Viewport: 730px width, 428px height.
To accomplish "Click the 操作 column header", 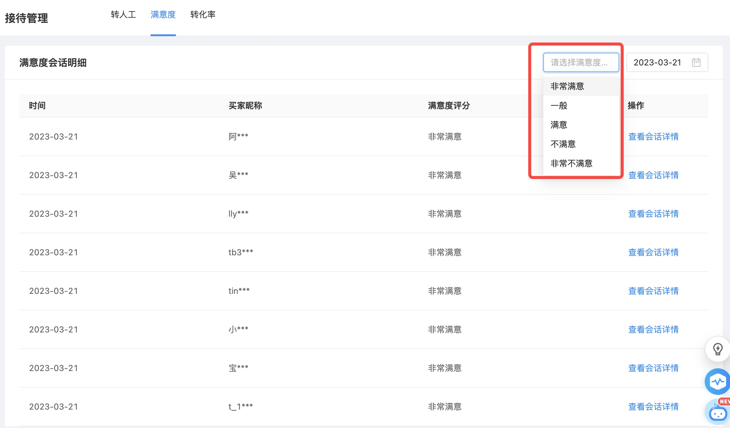I will click(x=636, y=105).
